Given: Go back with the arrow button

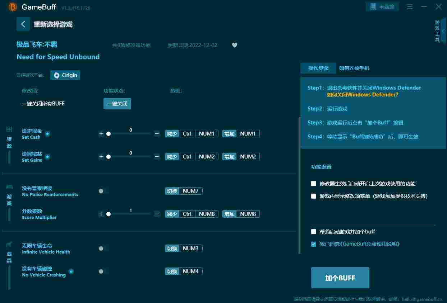Looking at the screenshot, I should pyautogui.click(x=23, y=24).
